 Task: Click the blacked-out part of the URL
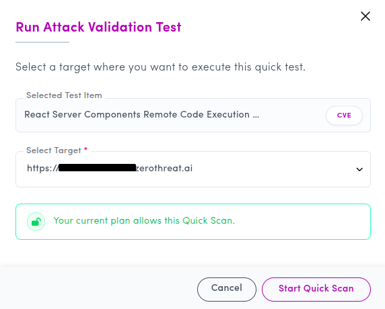(97, 168)
